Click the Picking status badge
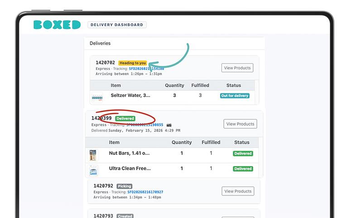The height and width of the screenshot is (218, 346). click(124, 186)
